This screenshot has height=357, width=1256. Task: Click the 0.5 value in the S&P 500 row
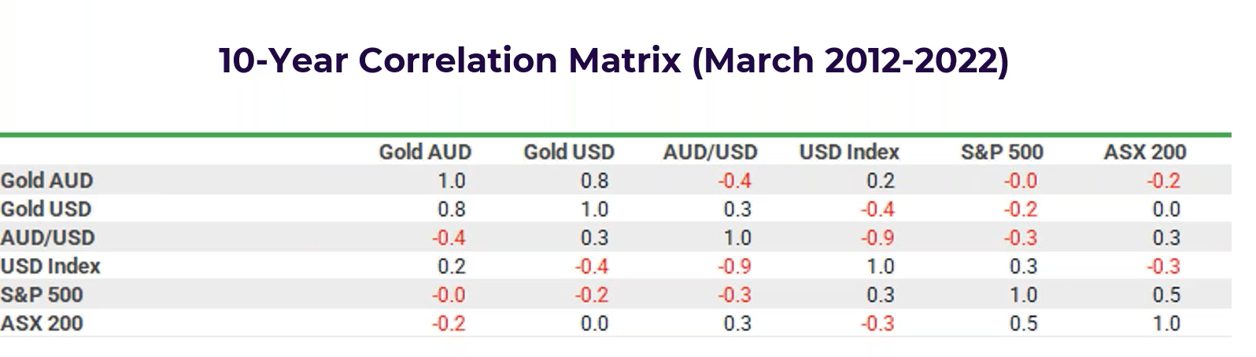click(x=1166, y=295)
